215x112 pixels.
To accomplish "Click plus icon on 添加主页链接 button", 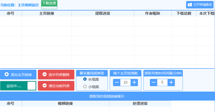I will click(x=7, y=74).
